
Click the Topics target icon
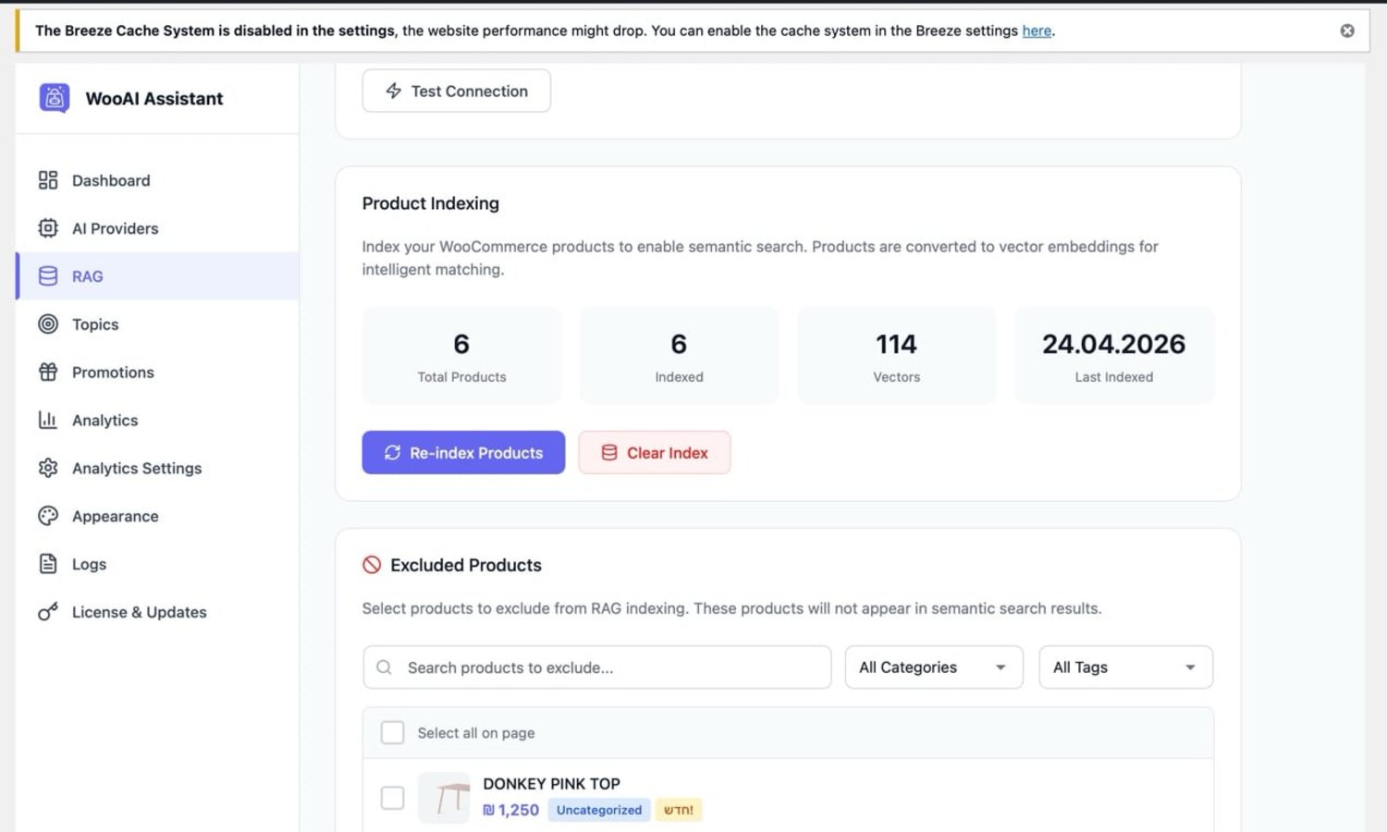[48, 324]
